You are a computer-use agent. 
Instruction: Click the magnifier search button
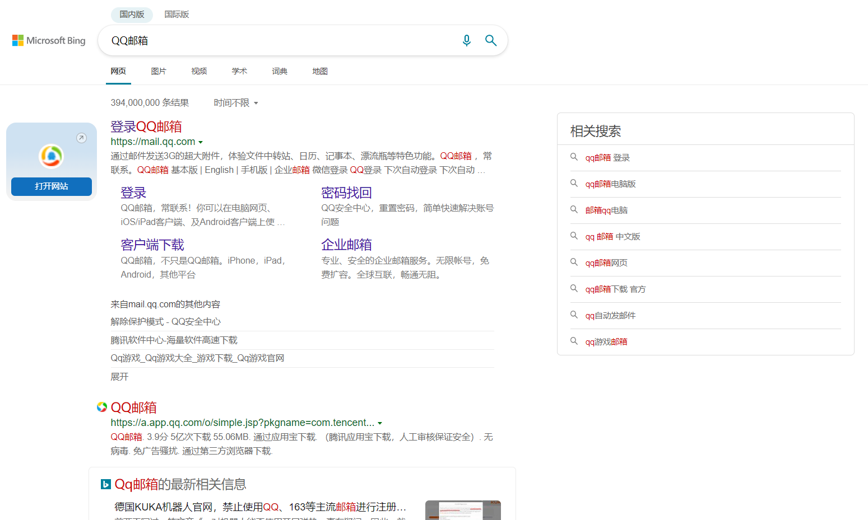491,40
